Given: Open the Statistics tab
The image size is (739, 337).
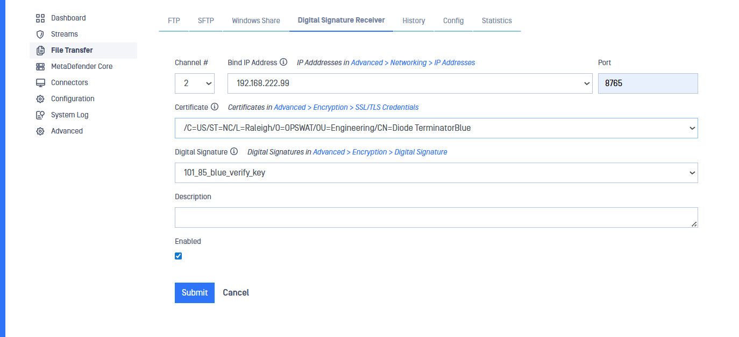Looking at the screenshot, I should pyautogui.click(x=496, y=21).
